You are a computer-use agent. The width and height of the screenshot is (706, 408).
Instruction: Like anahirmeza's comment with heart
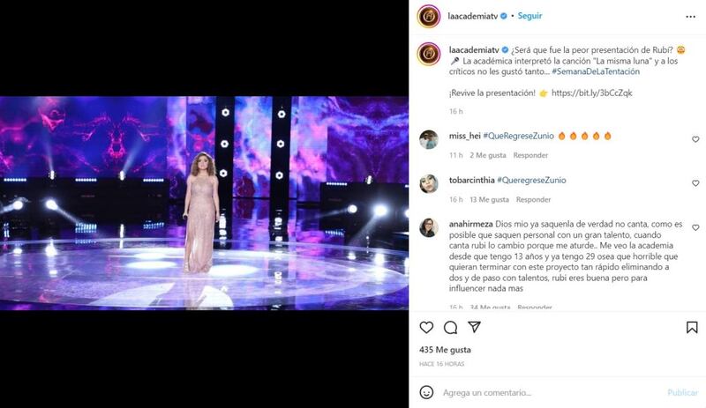[695, 227]
